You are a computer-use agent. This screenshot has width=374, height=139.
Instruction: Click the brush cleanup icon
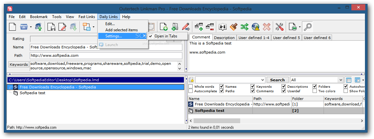tap(234, 27)
